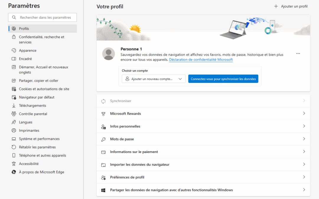Screen dimensions: 319x199
Task: Click the Rétablir les paramètres reset icon
Action: [14, 147]
